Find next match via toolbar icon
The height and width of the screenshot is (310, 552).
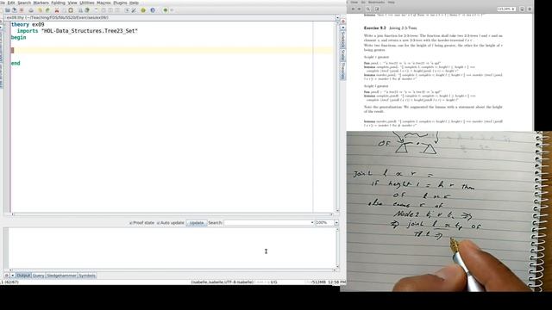coord(87,10)
